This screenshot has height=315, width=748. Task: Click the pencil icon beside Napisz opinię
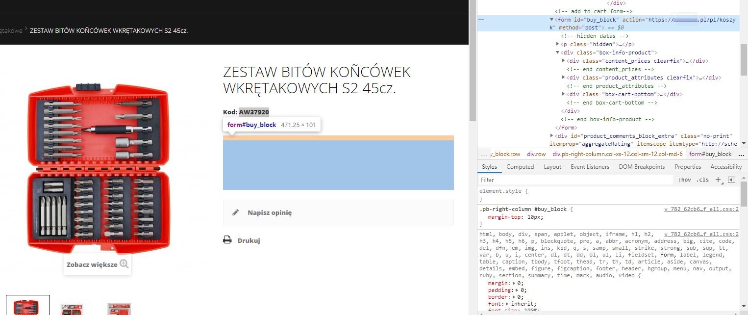pyautogui.click(x=235, y=212)
